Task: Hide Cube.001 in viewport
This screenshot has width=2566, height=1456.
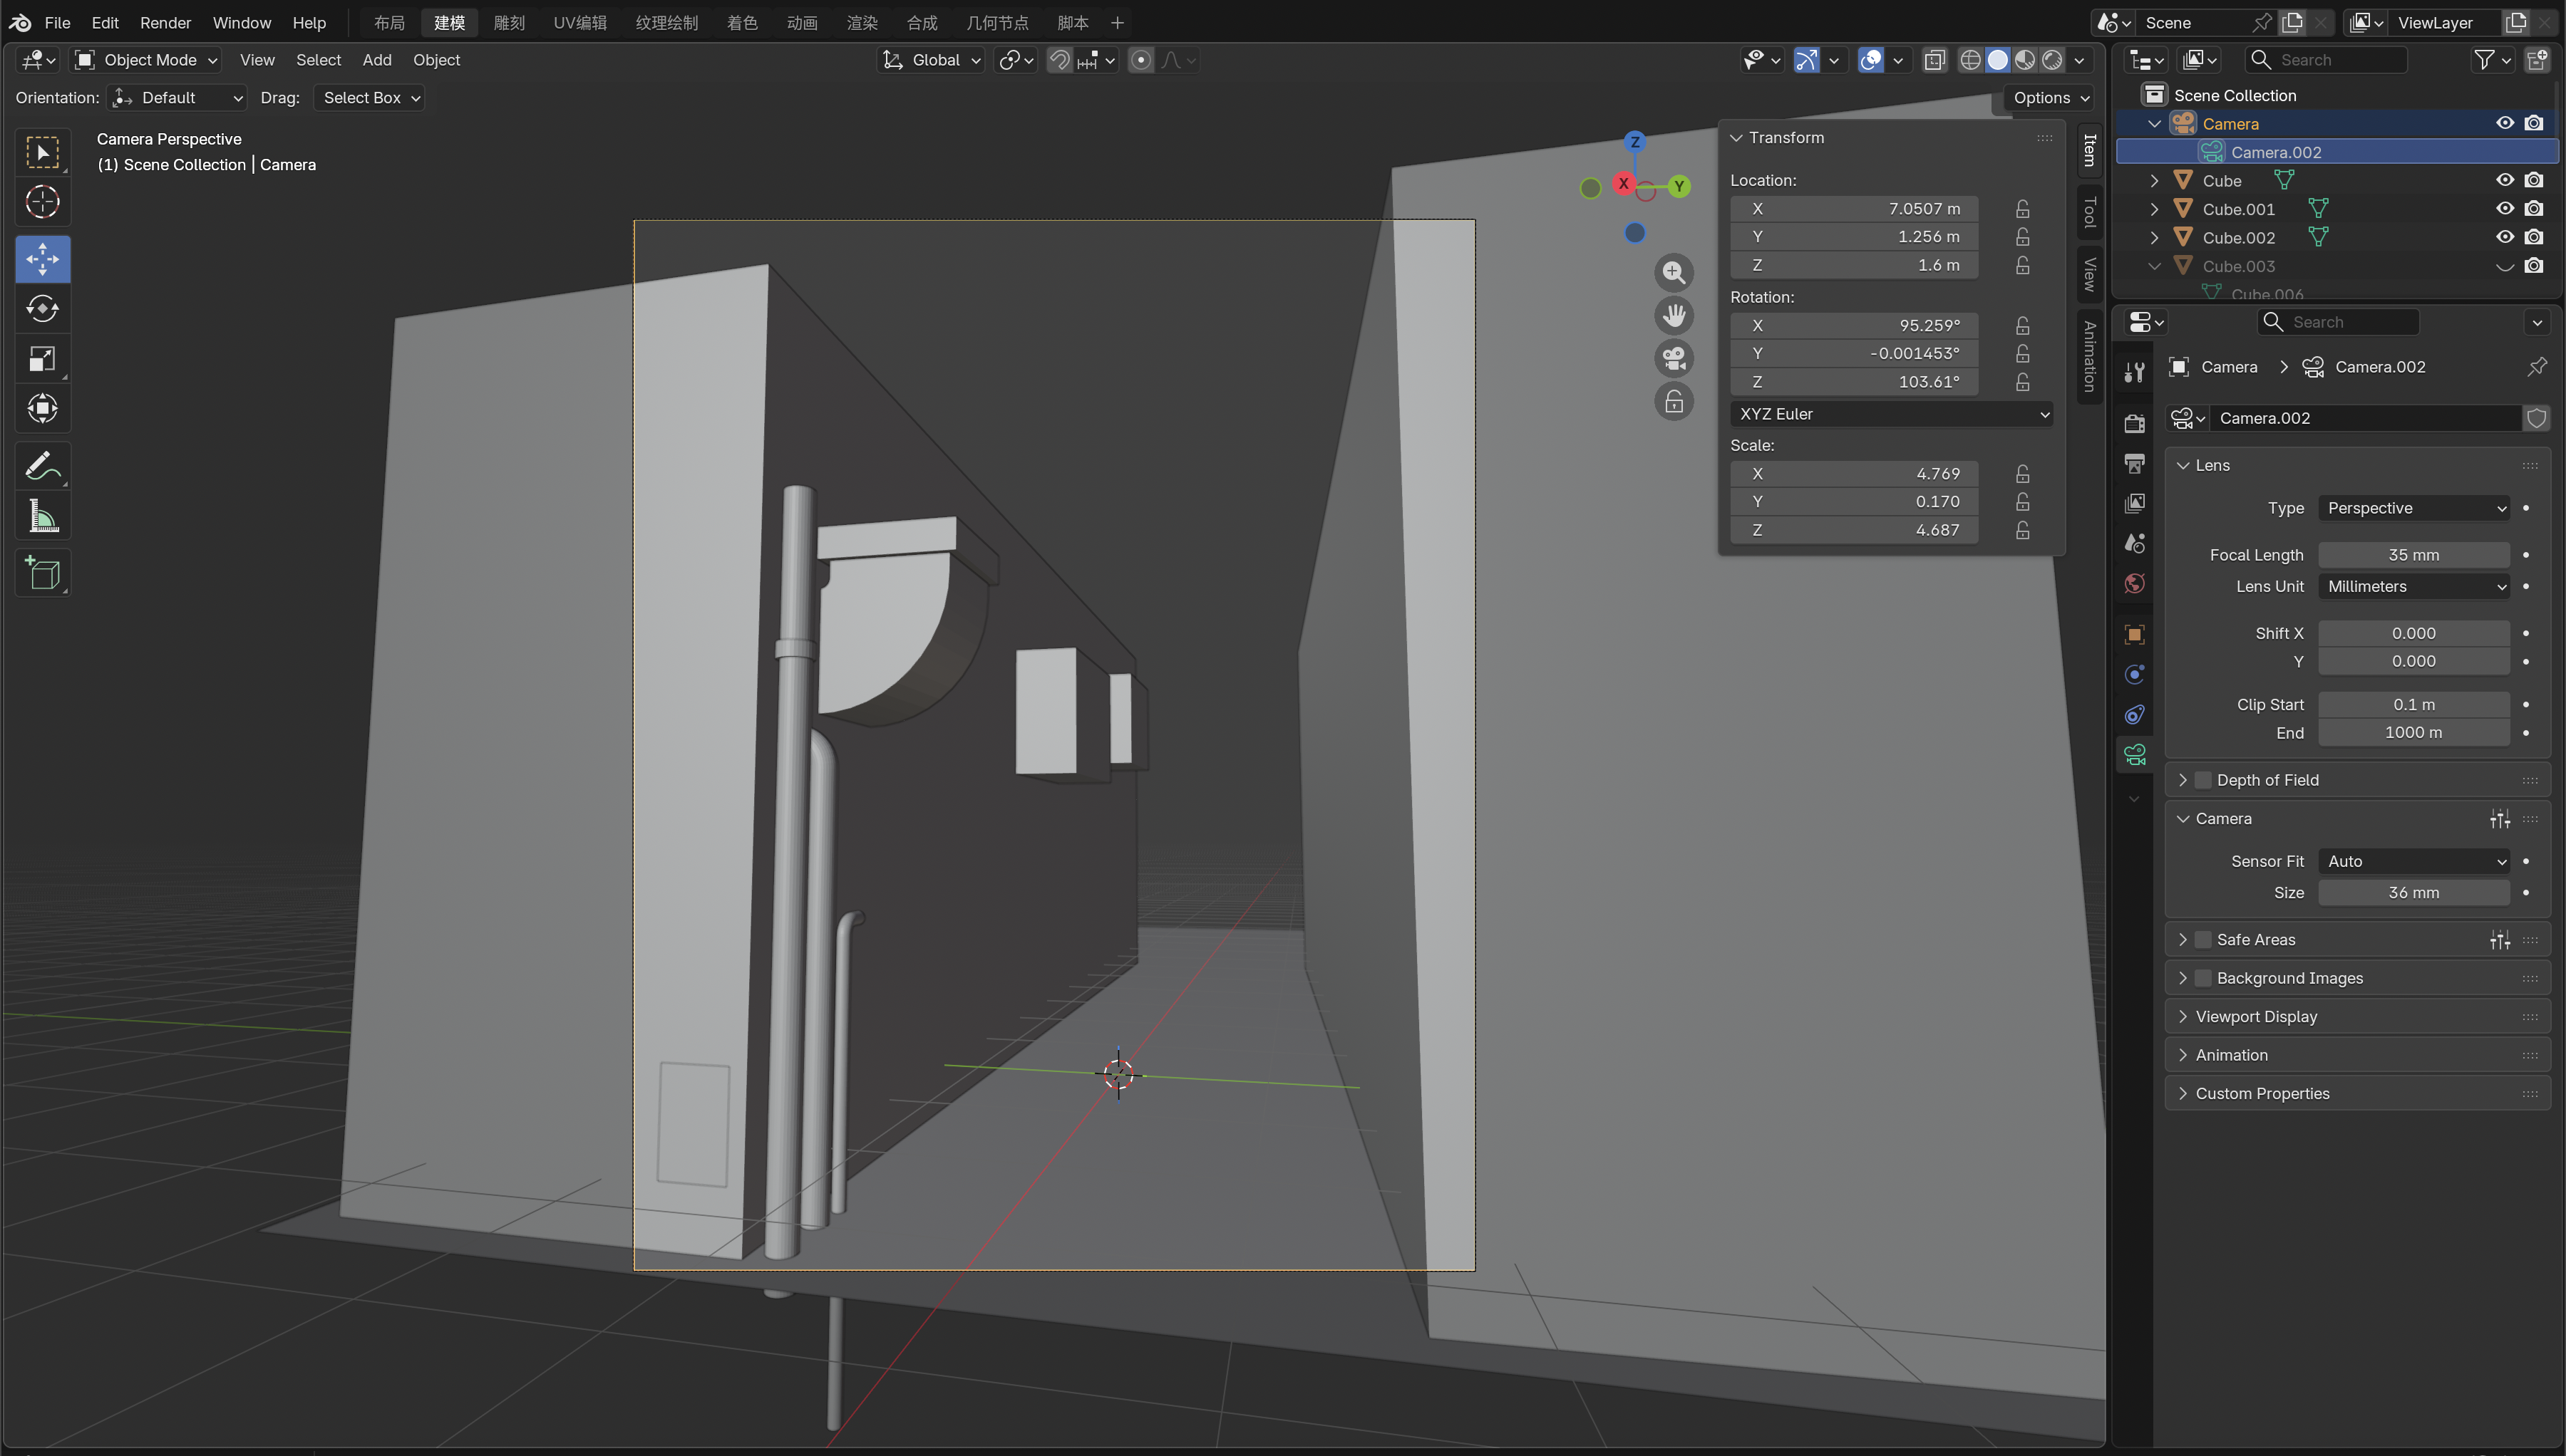Action: coord(2504,208)
